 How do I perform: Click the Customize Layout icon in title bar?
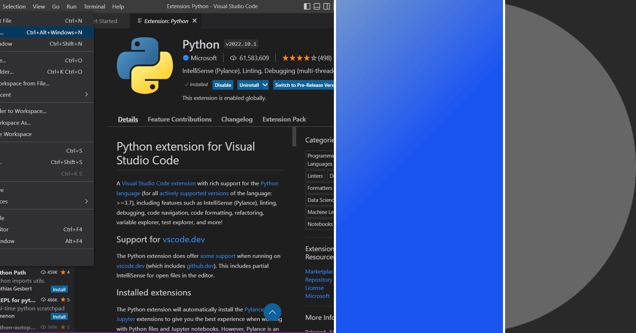tap(332, 6)
